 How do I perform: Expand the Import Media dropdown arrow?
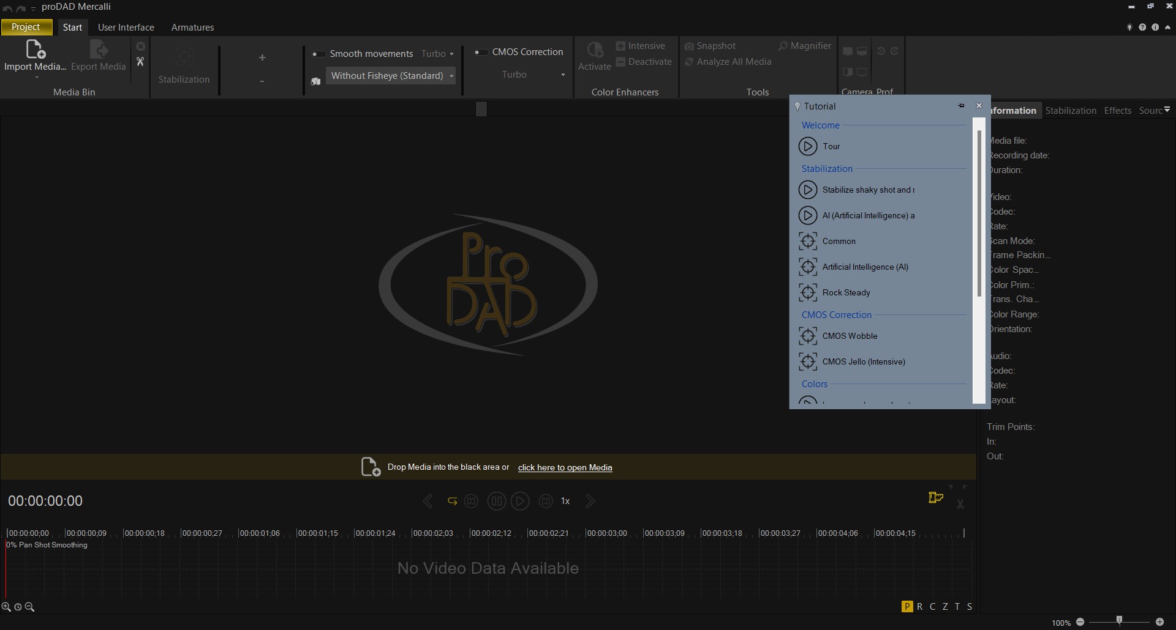click(x=36, y=78)
